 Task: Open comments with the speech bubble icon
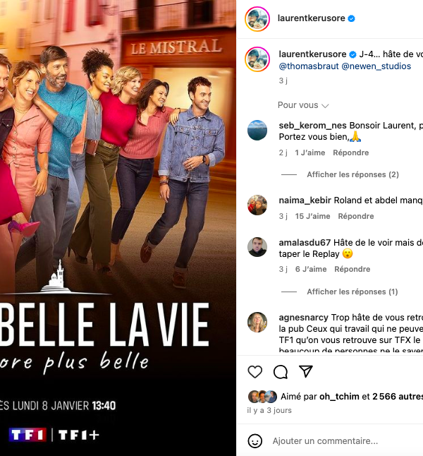tap(281, 371)
